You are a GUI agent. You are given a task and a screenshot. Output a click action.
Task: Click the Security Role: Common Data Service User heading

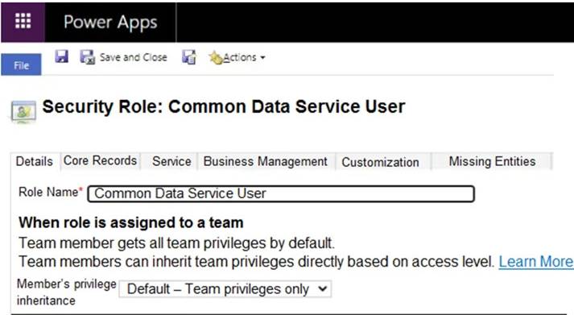224,106
